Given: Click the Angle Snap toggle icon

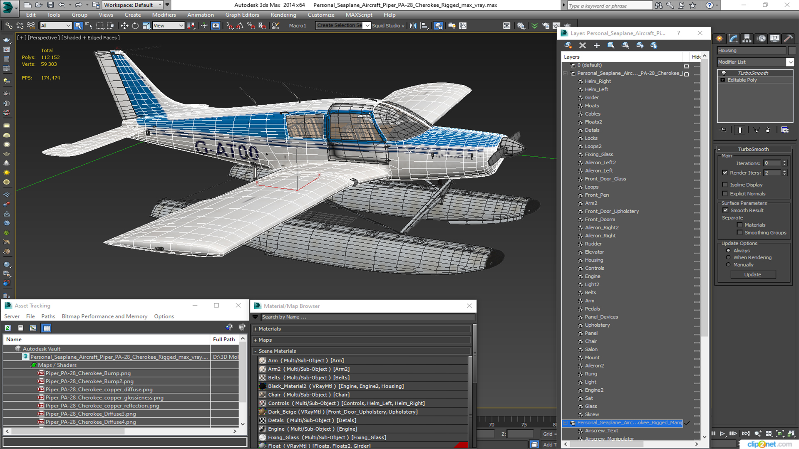Looking at the screenshot, I should click(x=240, y=26).
